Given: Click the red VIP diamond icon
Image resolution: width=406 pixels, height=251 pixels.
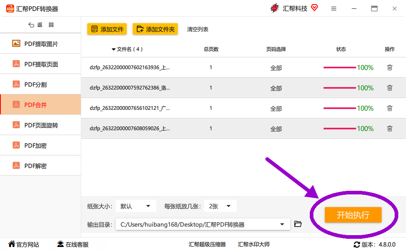Looking at the screenshot, I should coord(314,8).
